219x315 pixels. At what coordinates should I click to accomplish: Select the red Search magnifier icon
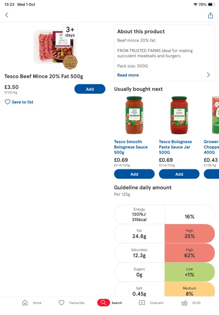103,303
